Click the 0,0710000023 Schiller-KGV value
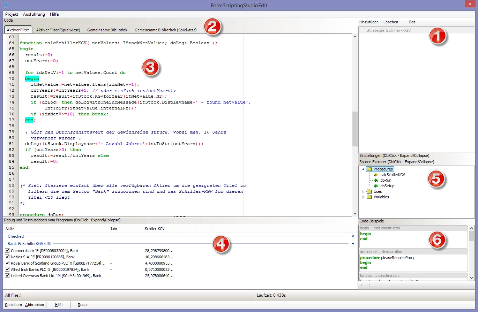 coord(159,269)
